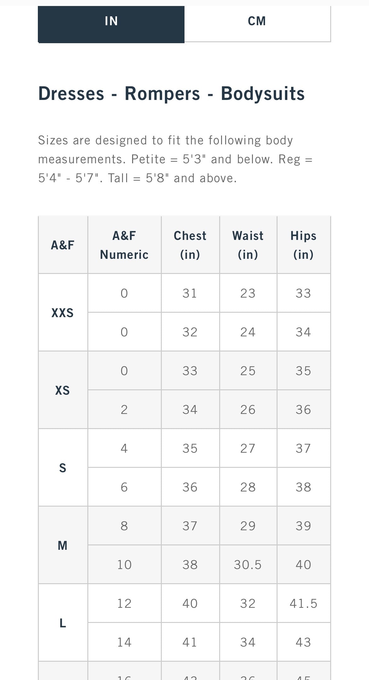Click the 23 waist measurement cell
Screen dimensions: 369x680
(x=248, y=293)
